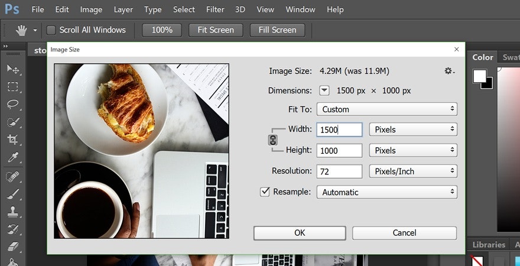Click the Height input field
Image resolution: width=520 pixels, height=266 pixels.
(x=339, y=151)
